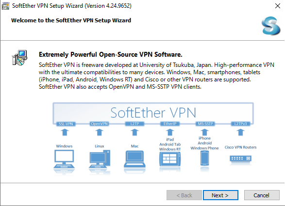Click the arrow above Cisco VPN Routers

(240, 132)
